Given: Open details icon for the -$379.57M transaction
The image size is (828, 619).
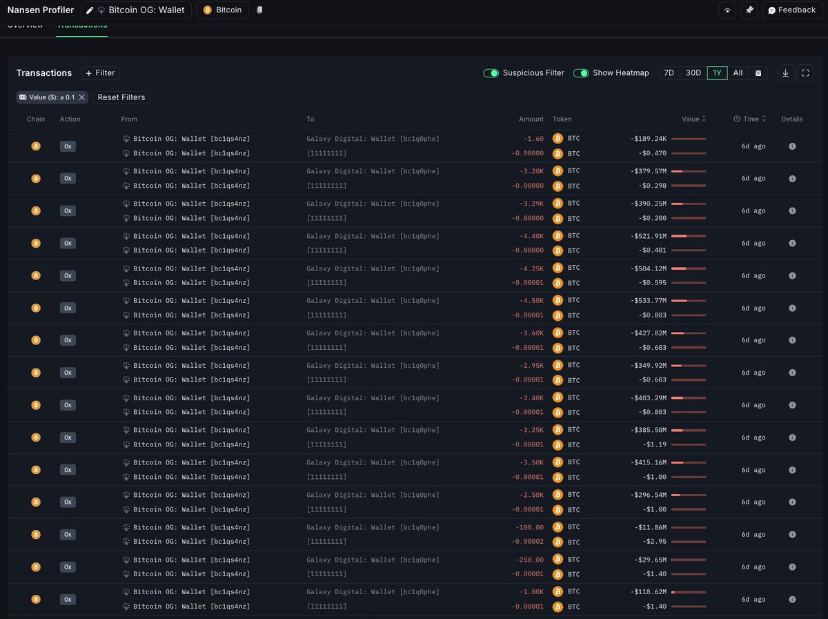Looking at the screenshot, I should (x=792, y=179).
